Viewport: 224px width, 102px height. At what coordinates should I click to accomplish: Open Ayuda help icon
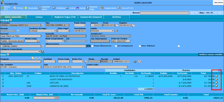pos(77,8)
